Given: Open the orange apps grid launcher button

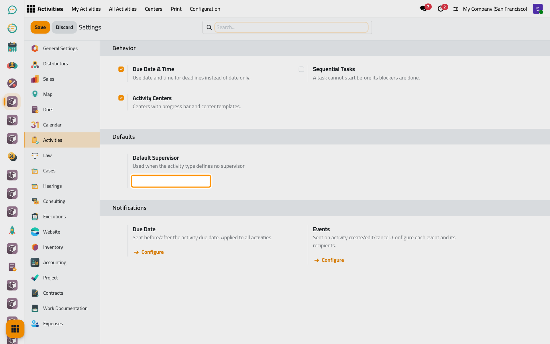Looking at the screenshot, I should 15,329.
